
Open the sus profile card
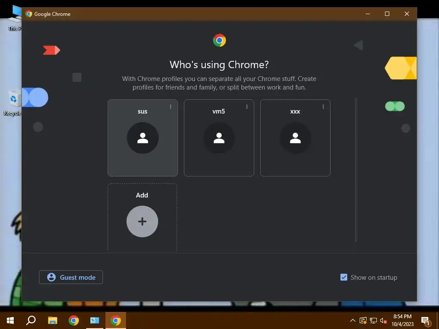tap(142, 138)
